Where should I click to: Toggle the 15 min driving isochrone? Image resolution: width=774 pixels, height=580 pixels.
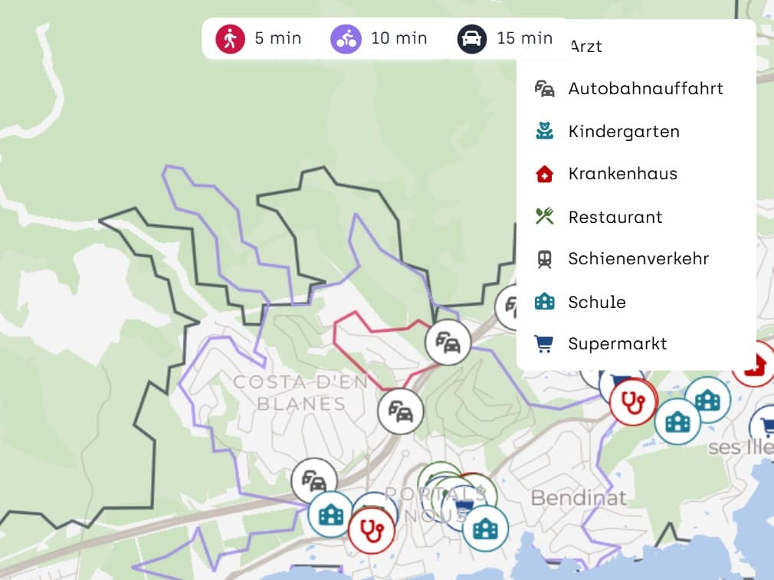point(505,38)
